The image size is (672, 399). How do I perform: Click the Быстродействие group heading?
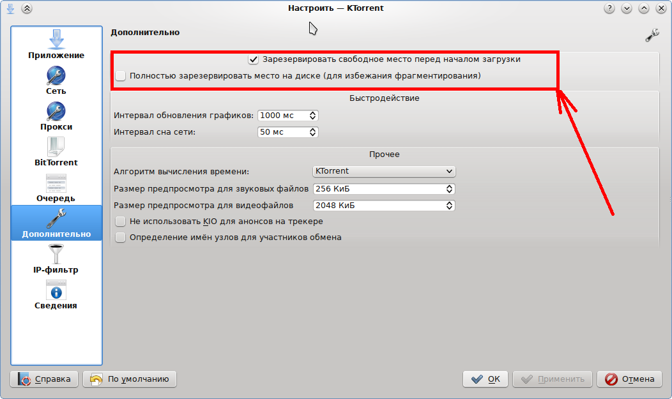pyautogui.click(x=384, y=98)
